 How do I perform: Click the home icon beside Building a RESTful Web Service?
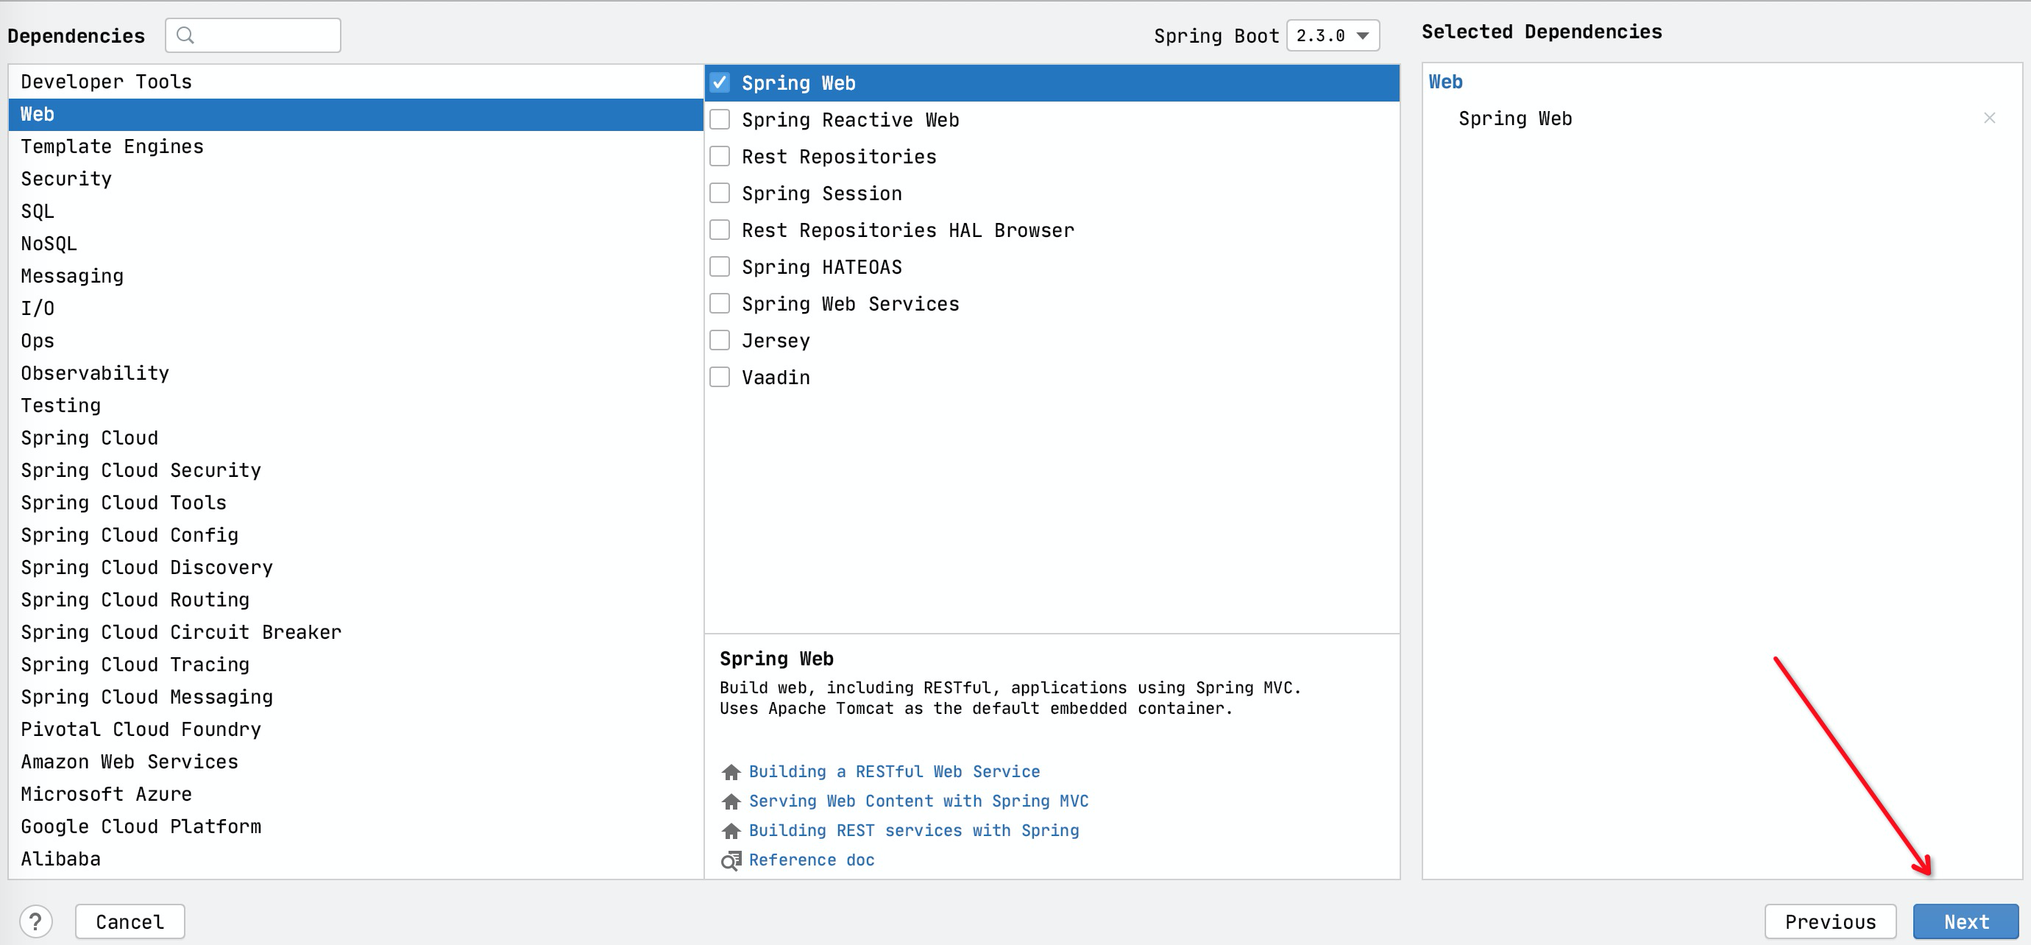(731, 771)
